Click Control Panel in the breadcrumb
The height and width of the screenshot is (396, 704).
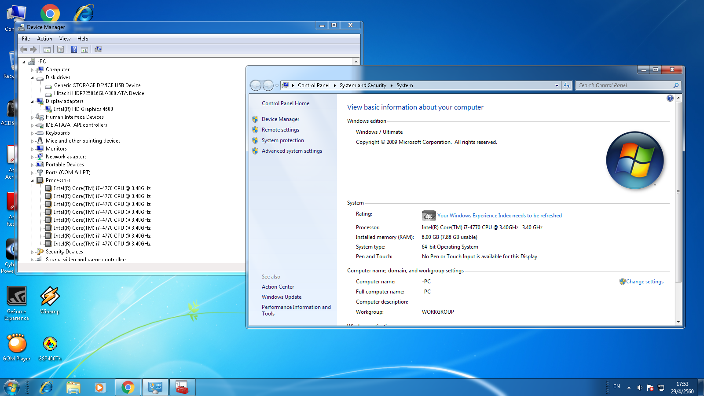(313, 85)
